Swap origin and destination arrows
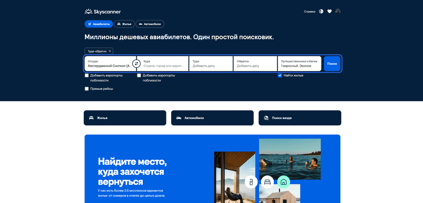Image resolution: width=423 pixels, height=203 pixels. [x=137, y=63]
